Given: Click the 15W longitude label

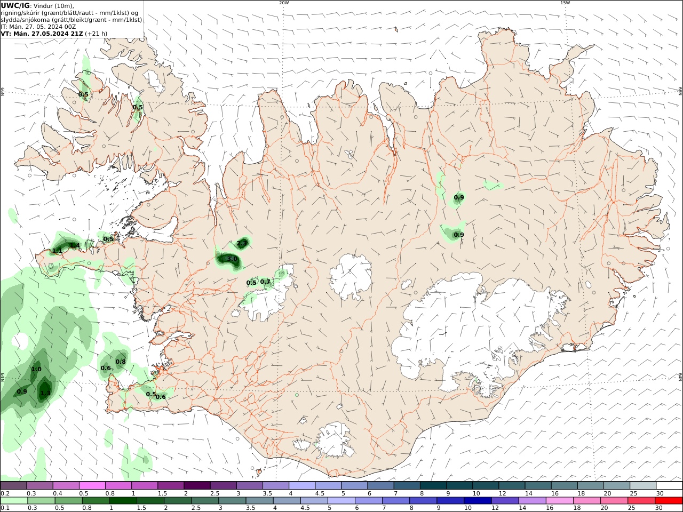Looking at the screenshot, I should tap(565, 3).
